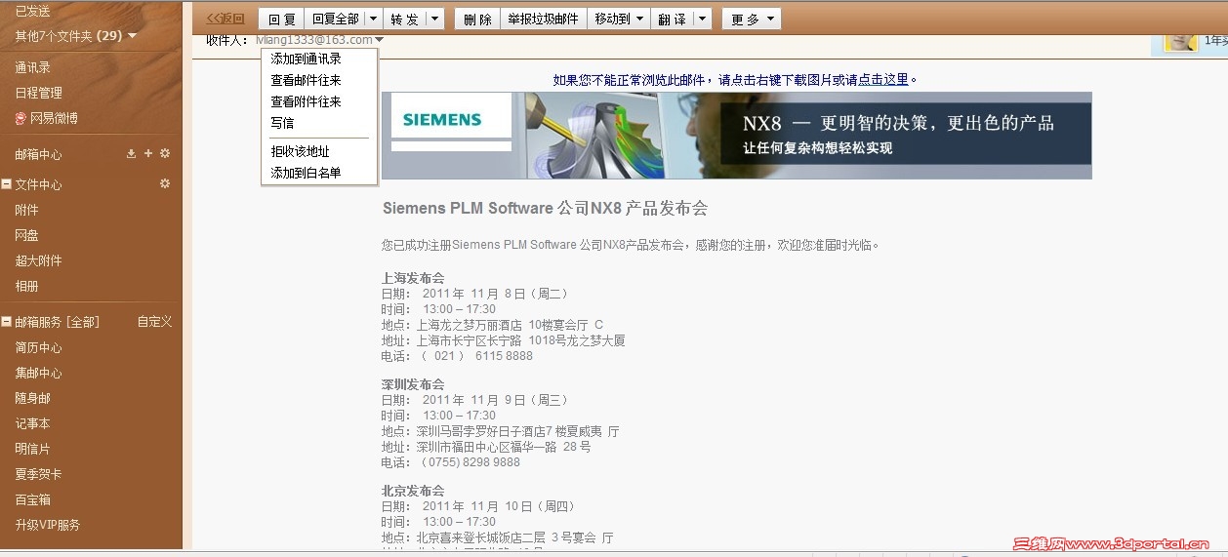Viewport: 1228px width, 557px height.
Task: Open 通讯录 in the sidebar
Action: coord(32,67)
